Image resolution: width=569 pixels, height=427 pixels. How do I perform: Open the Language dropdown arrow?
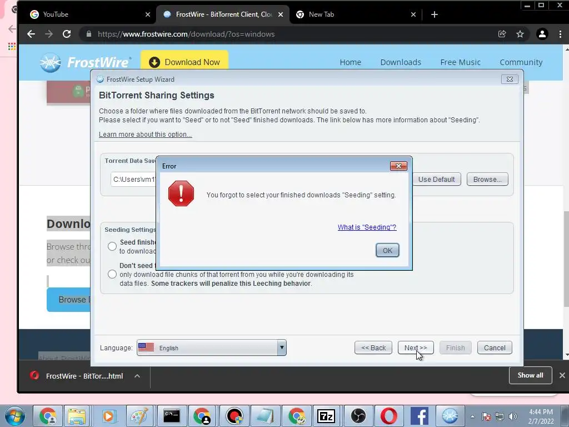282,347
